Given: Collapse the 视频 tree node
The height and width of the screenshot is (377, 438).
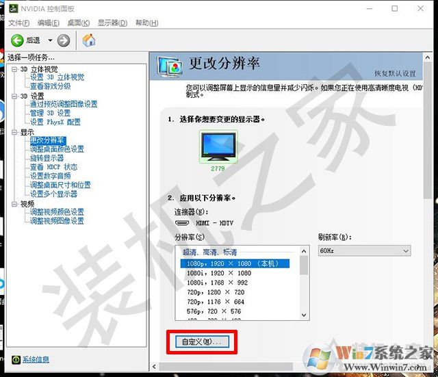Looking at the screenshot, I should coord(14,204).
